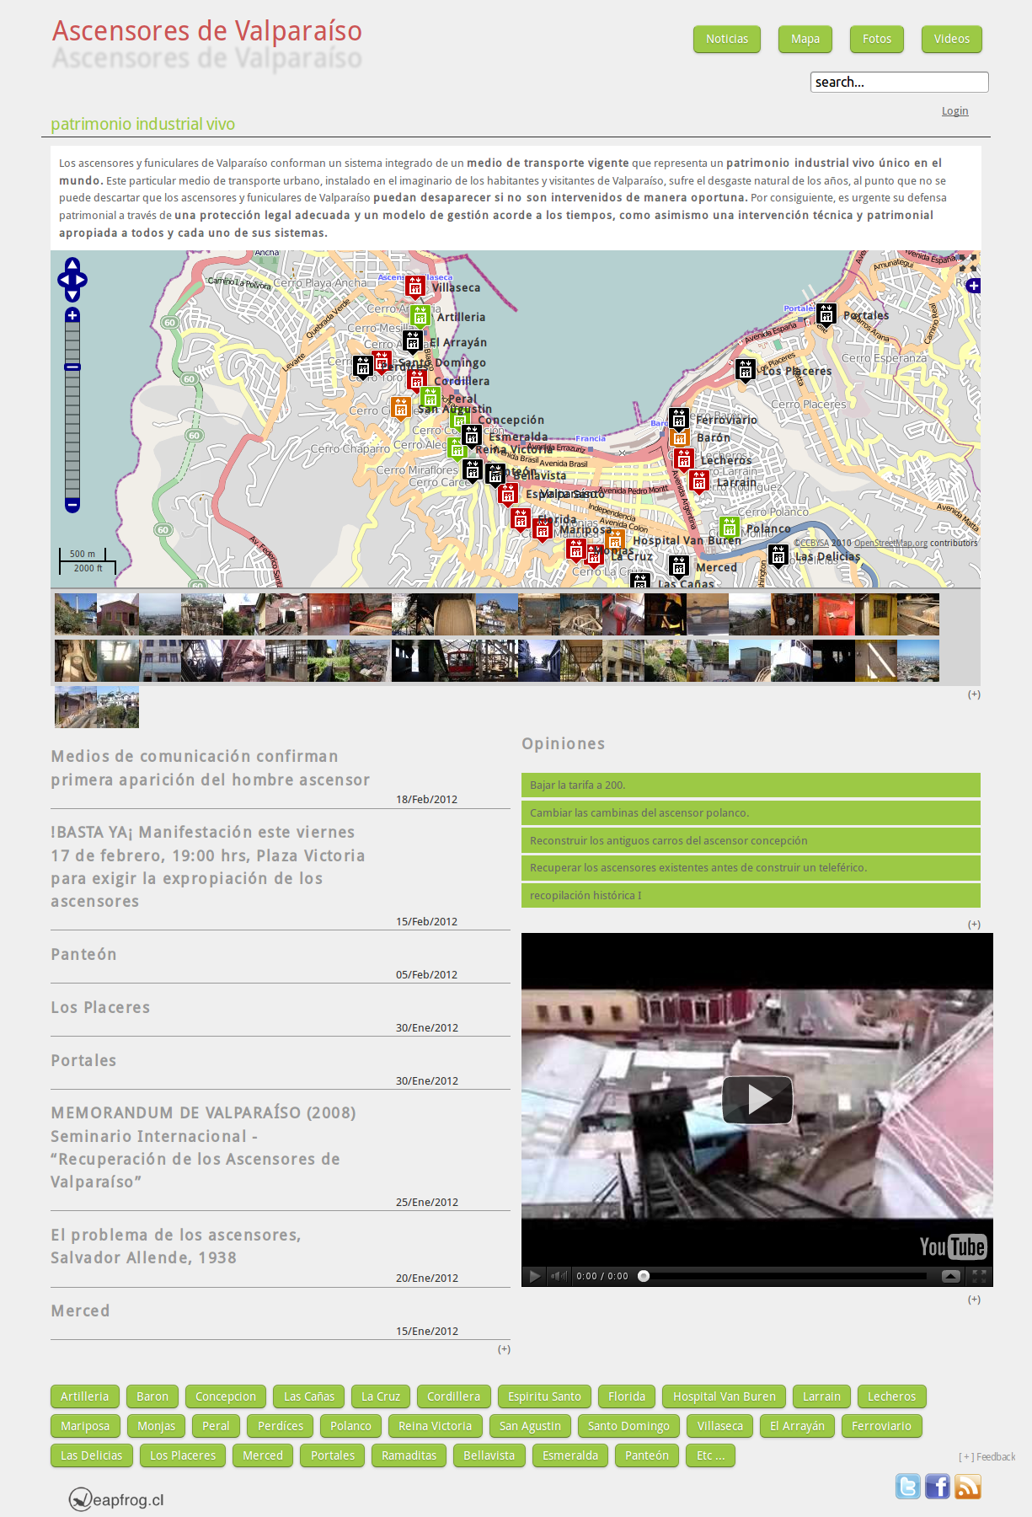The image size is (1032, 1517).
Task: Click the Portales black map marker
Action: 826,314
